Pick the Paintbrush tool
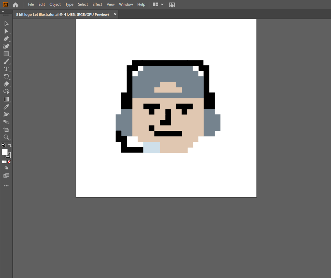 (x=6, y=61)
